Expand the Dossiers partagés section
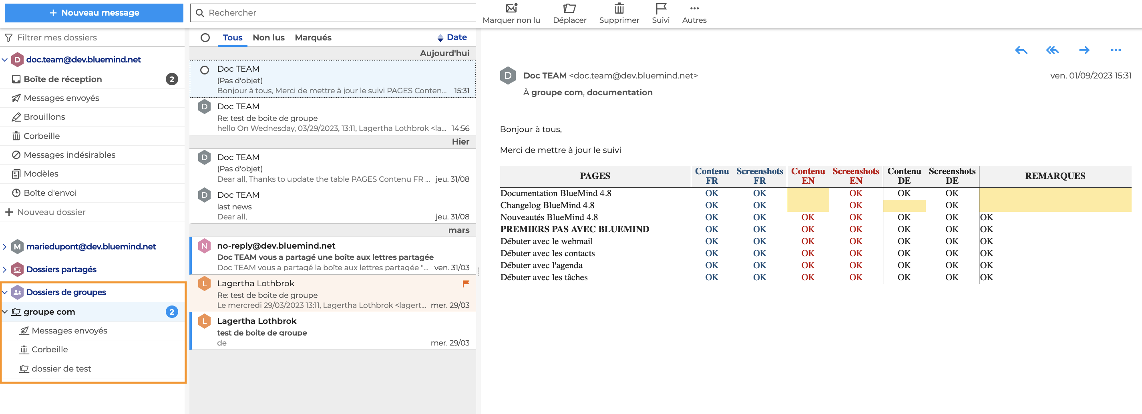Screen dimensions: 1142x414 5,269
